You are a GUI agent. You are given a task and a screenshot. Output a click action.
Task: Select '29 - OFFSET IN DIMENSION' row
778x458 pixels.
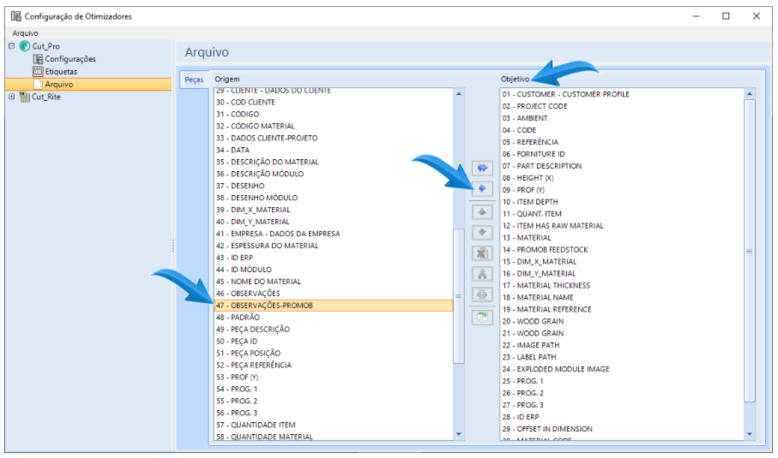622,429
